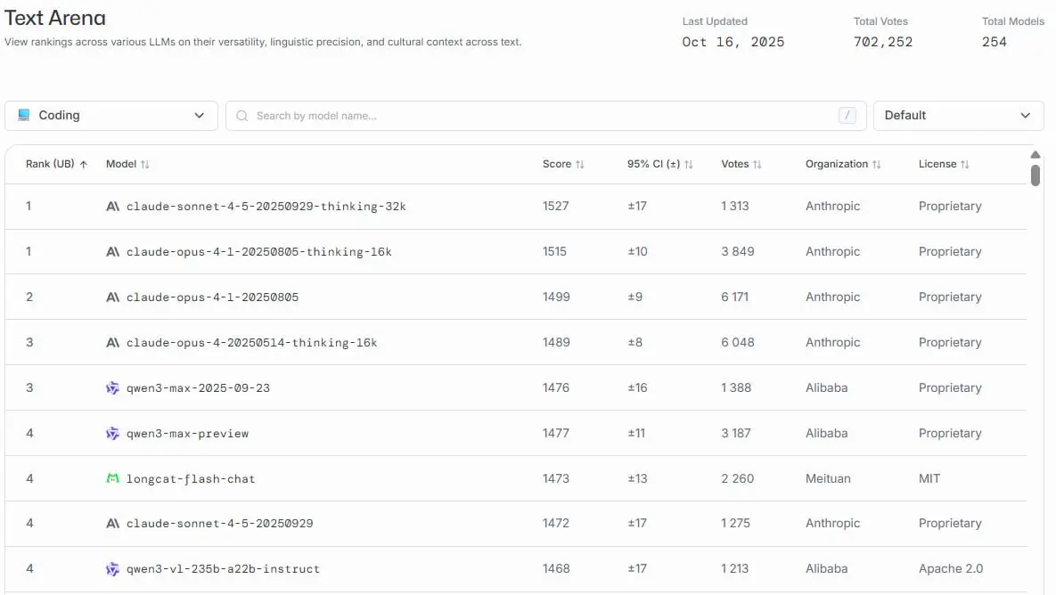Viewport: 1056px width, 595px height.
Task: Open qwen3-vl-235b-a22b-instruct model link
Action: [223, 569]
